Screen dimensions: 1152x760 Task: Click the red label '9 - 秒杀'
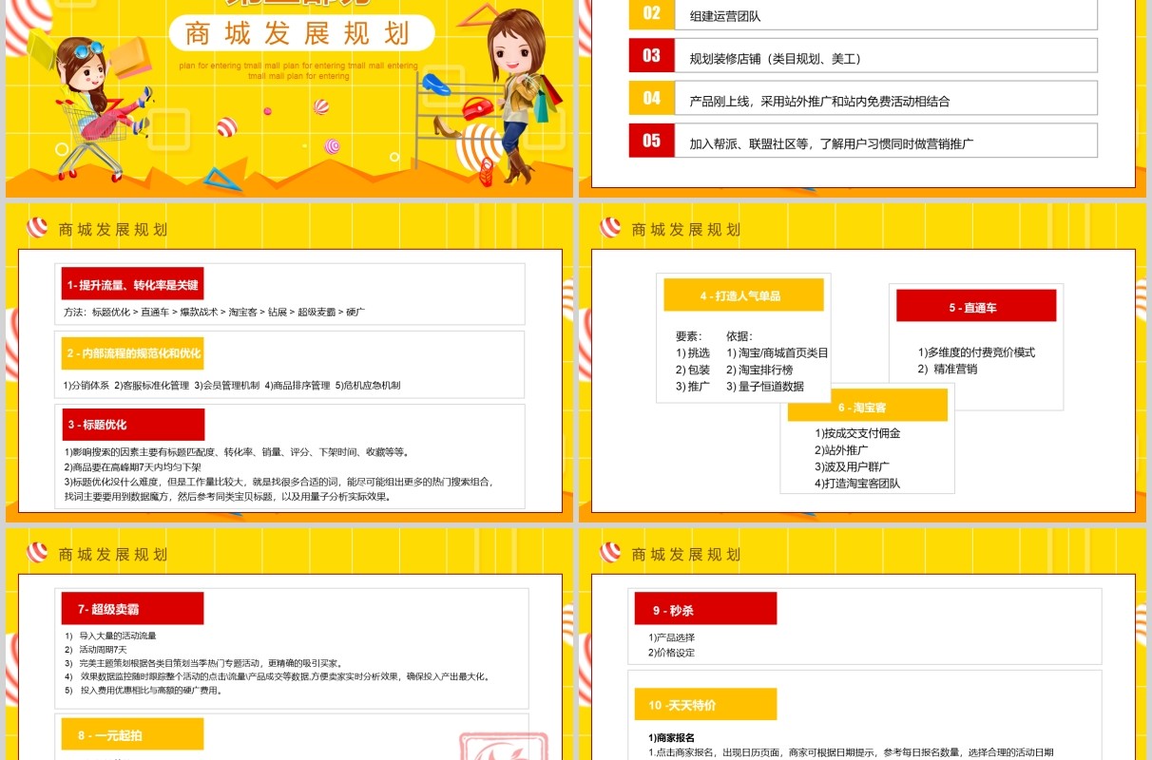click(x=705, y=610)
